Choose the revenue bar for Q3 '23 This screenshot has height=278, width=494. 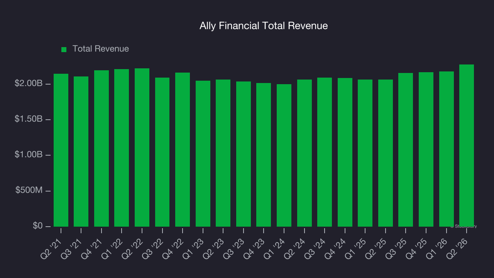click(x=244, y=154)
